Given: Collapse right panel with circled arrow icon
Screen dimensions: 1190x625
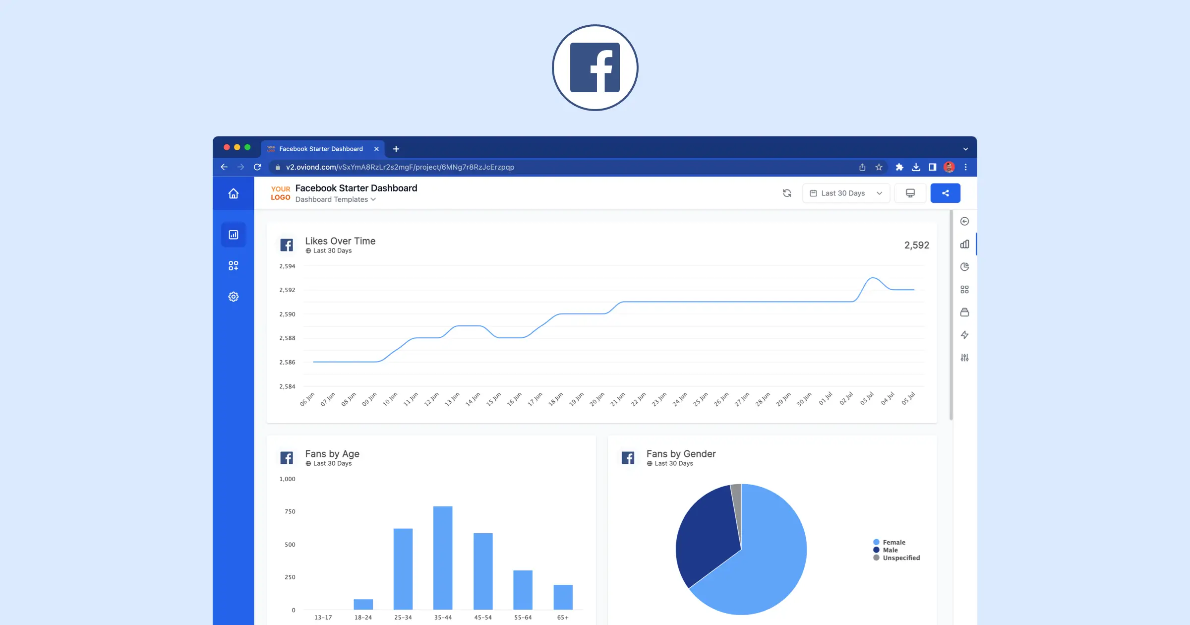Looking at the screenshot, I should tap(964, 221).
